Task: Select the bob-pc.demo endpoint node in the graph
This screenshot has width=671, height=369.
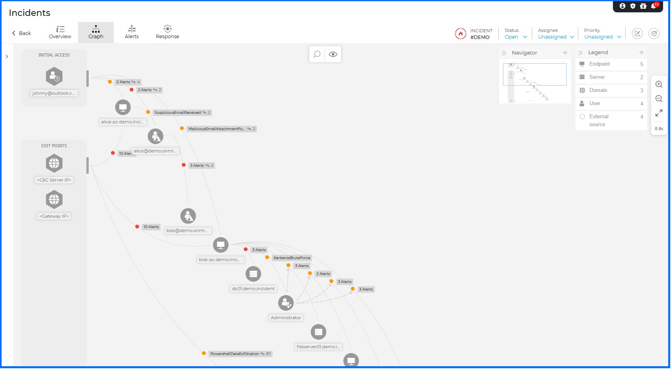Action: click(221, 244)
